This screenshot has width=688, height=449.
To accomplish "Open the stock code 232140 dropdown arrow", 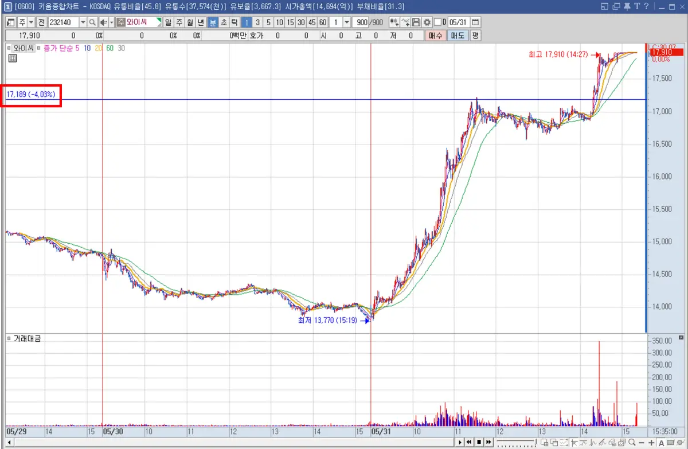I will point(83,22).
